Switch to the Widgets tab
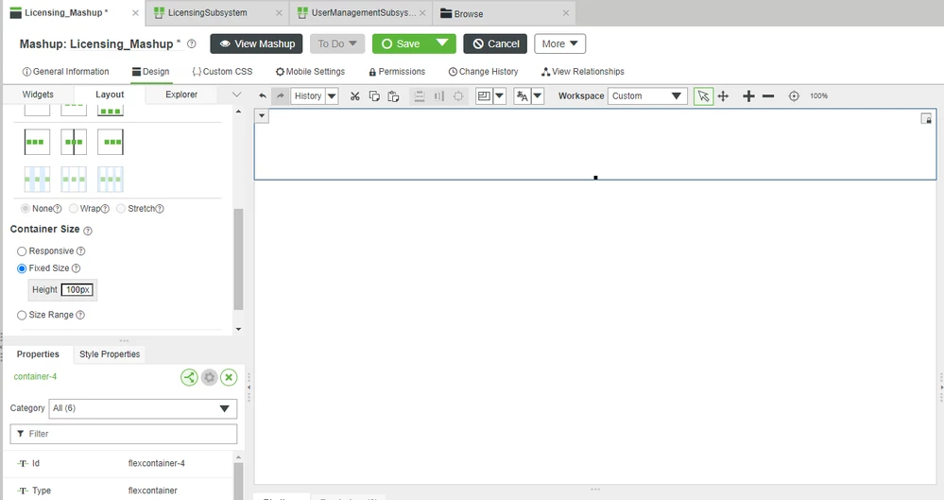This screenshot has height=500, width=944. 38,95
